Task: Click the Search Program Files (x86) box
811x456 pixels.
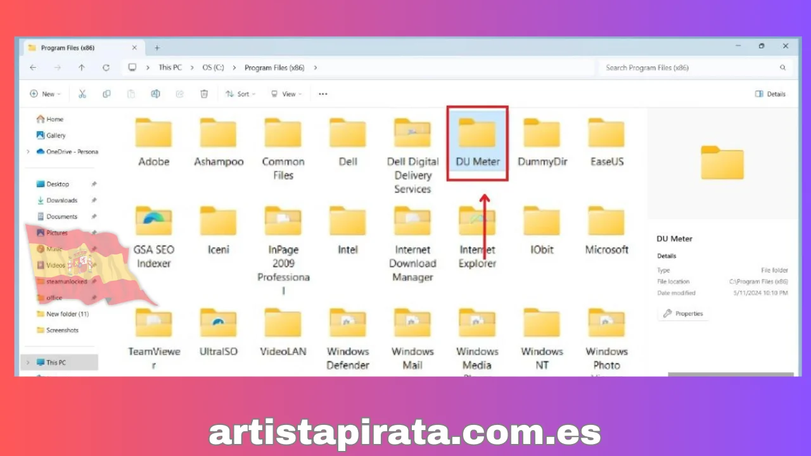Action: (695, 68)
